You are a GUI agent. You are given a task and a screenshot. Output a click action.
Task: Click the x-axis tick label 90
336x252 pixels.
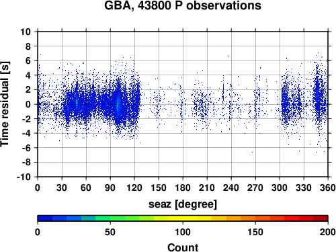click(110, 187)
